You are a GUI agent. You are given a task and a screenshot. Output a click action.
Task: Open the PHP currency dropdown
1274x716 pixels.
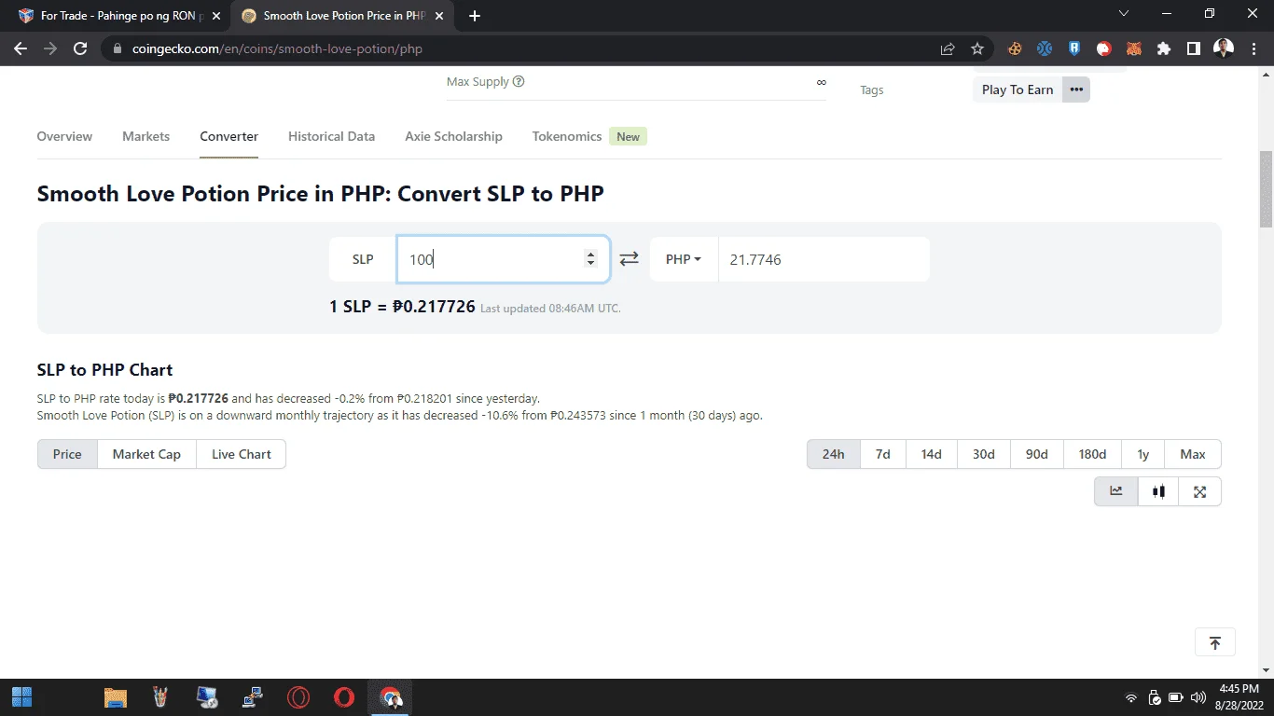pos(684,259)
